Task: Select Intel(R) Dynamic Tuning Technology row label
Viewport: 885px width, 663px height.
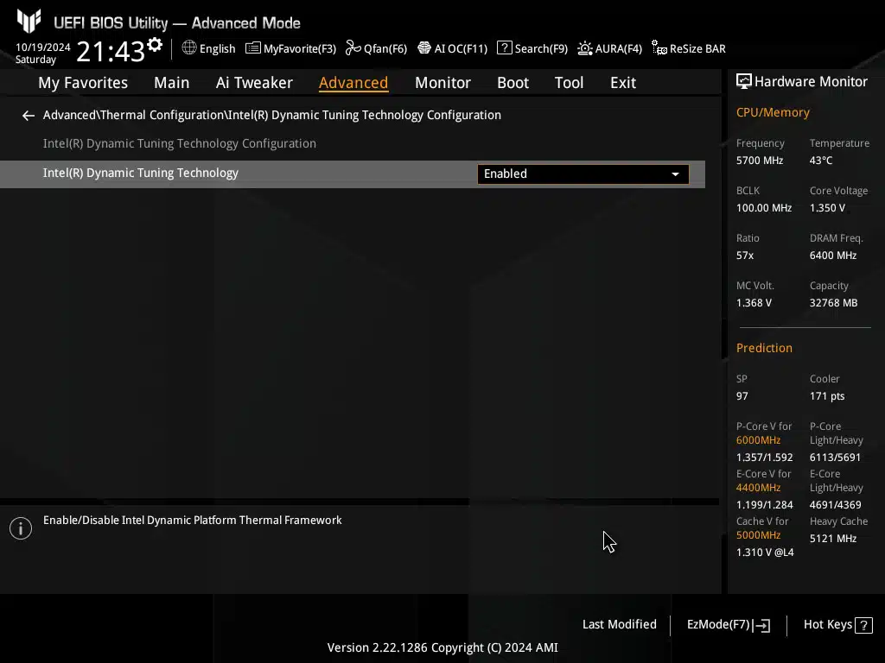Action: tap(141, 173)
